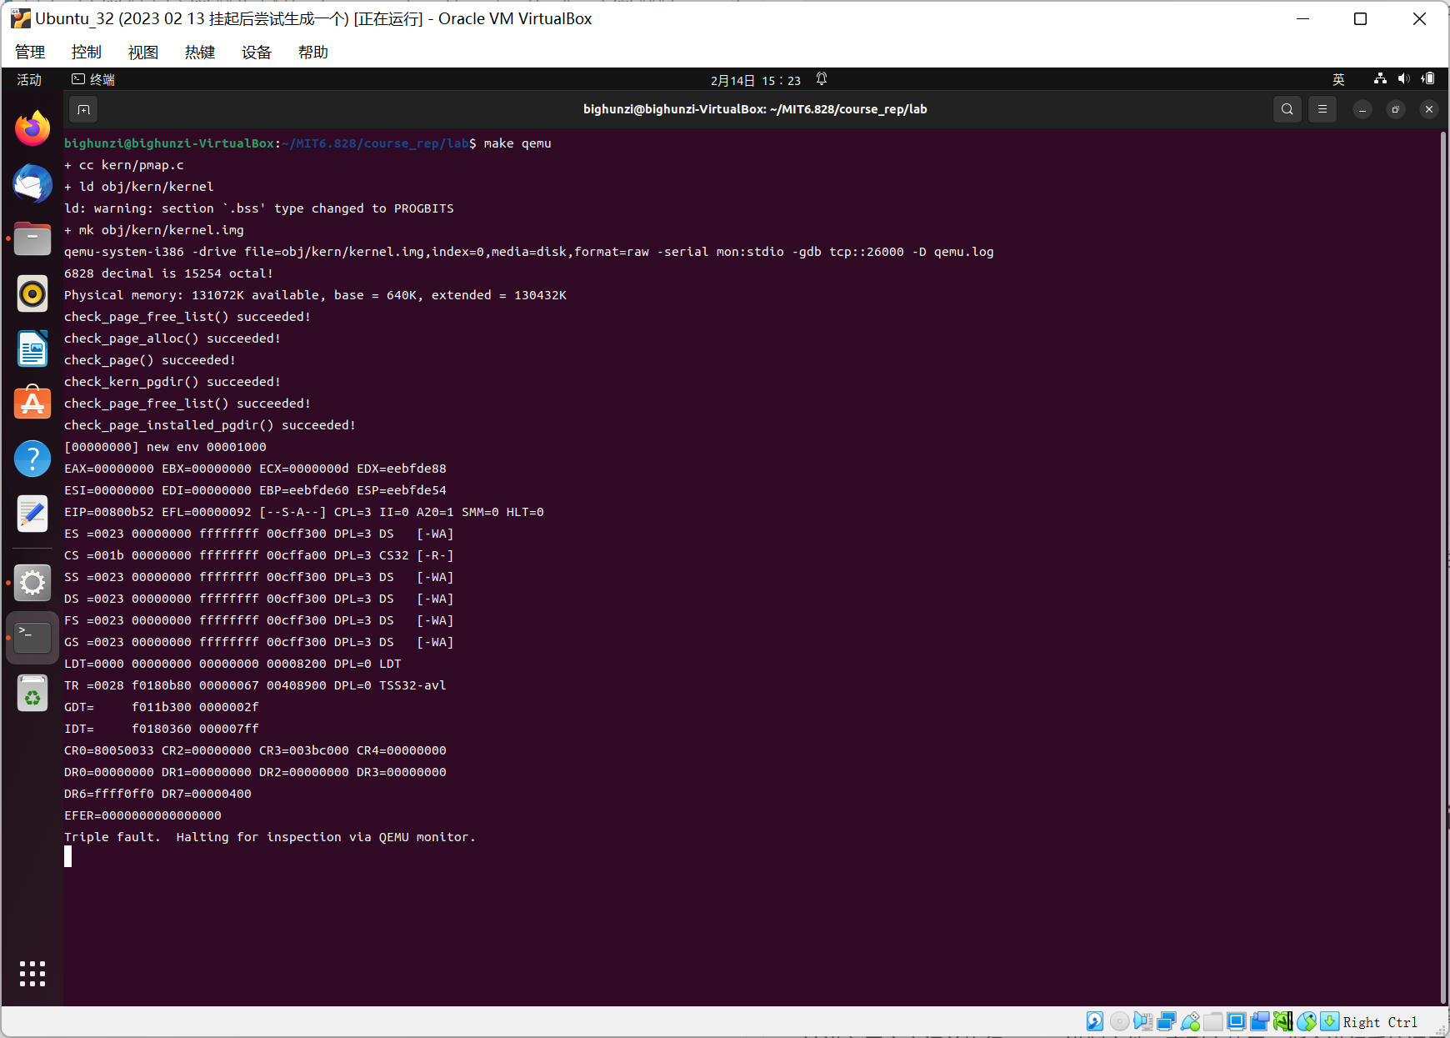Click the 'make qemu' command text

coord(517,143)
